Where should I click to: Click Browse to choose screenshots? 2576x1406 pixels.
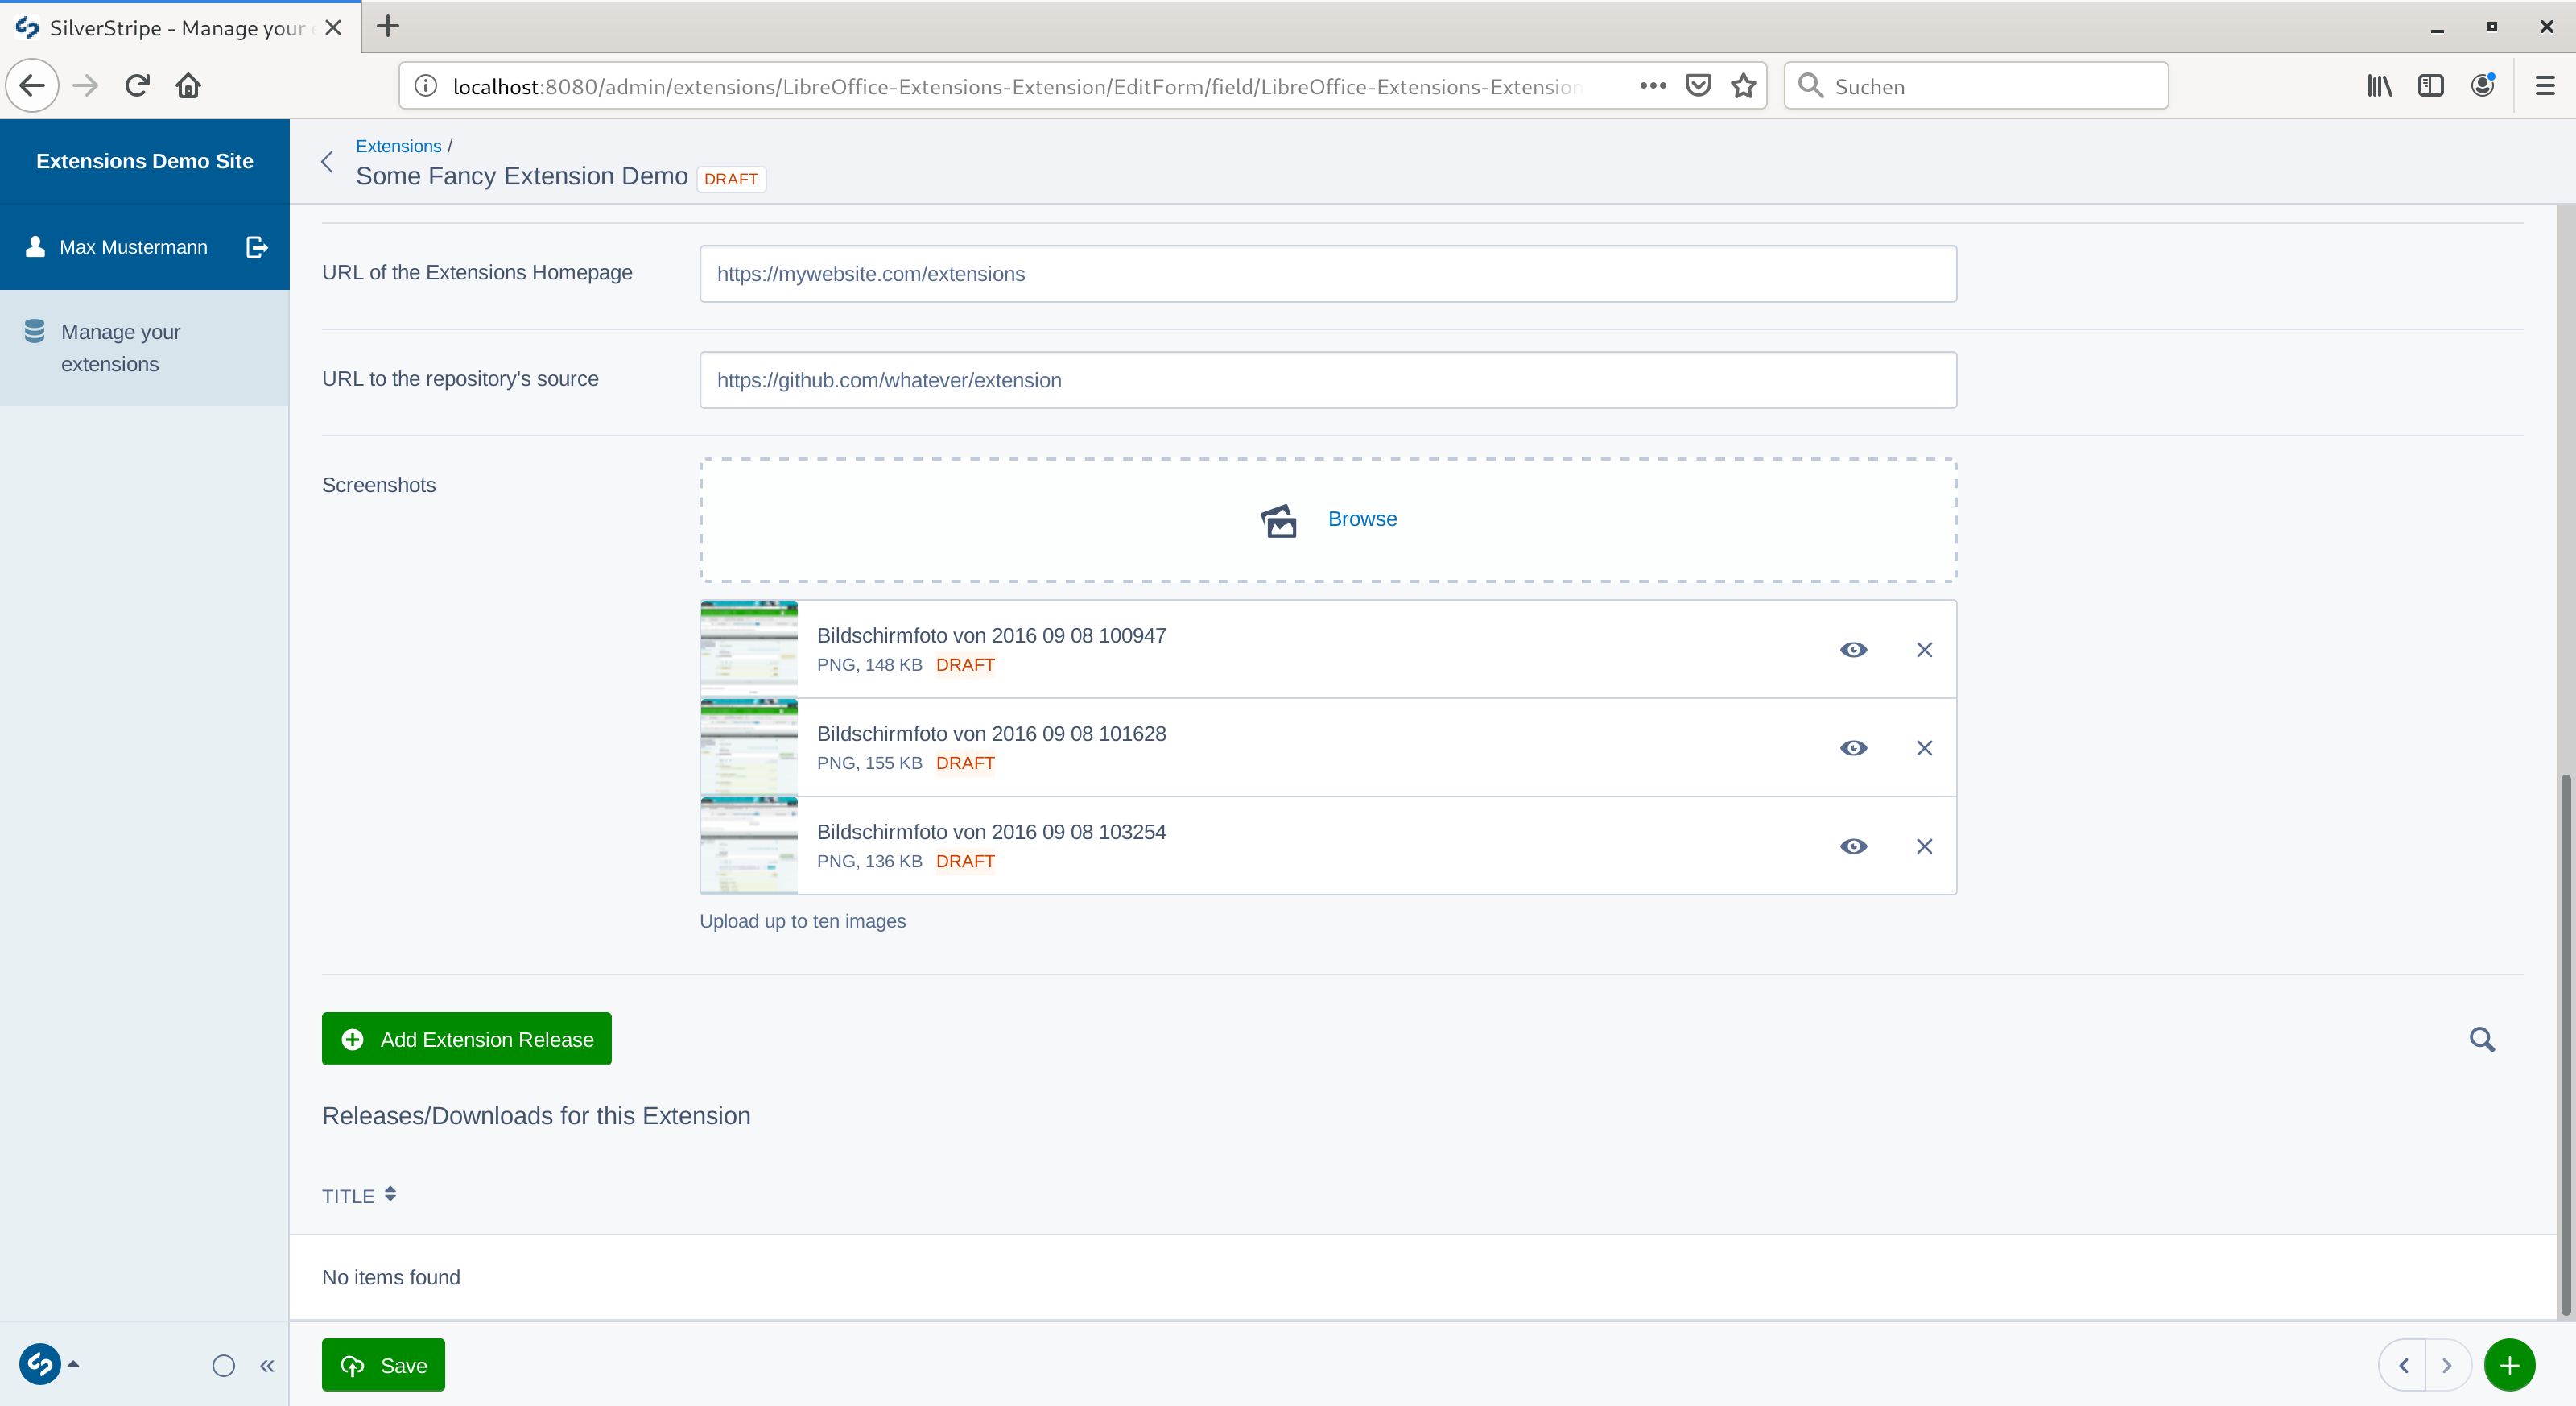(1362, 519)
